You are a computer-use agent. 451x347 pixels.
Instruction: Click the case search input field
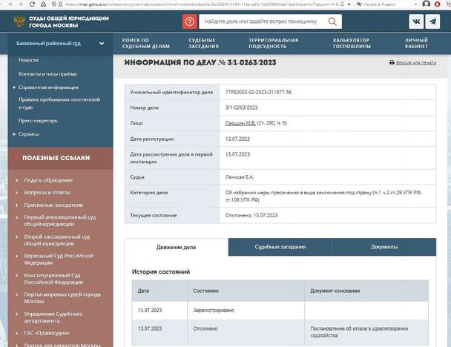coord(263,22)
